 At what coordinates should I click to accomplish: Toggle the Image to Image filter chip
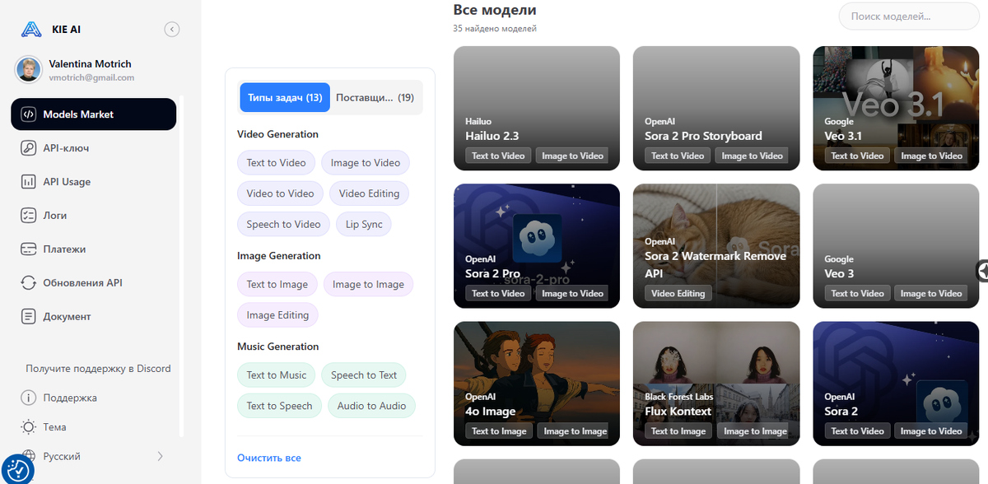(x=368, y=285)
